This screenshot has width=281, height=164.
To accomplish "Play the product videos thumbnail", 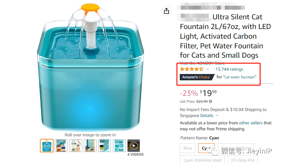I will click(x=134, y=146).
